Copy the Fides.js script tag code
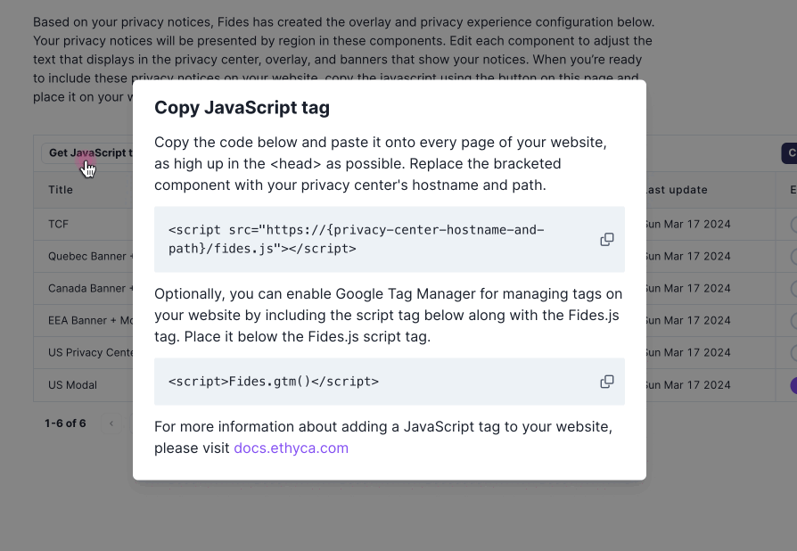797x551 pixels. [x=607, y=240]
